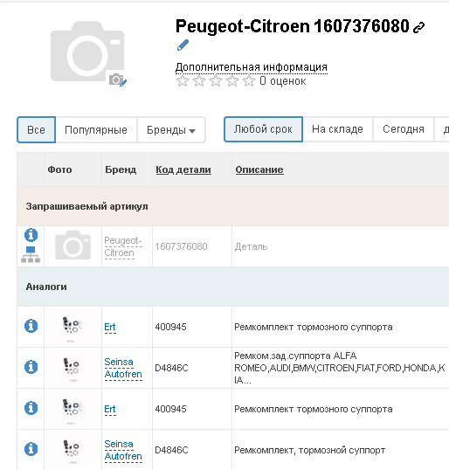
Task: Rate with the second star
Action: [199, 81]
